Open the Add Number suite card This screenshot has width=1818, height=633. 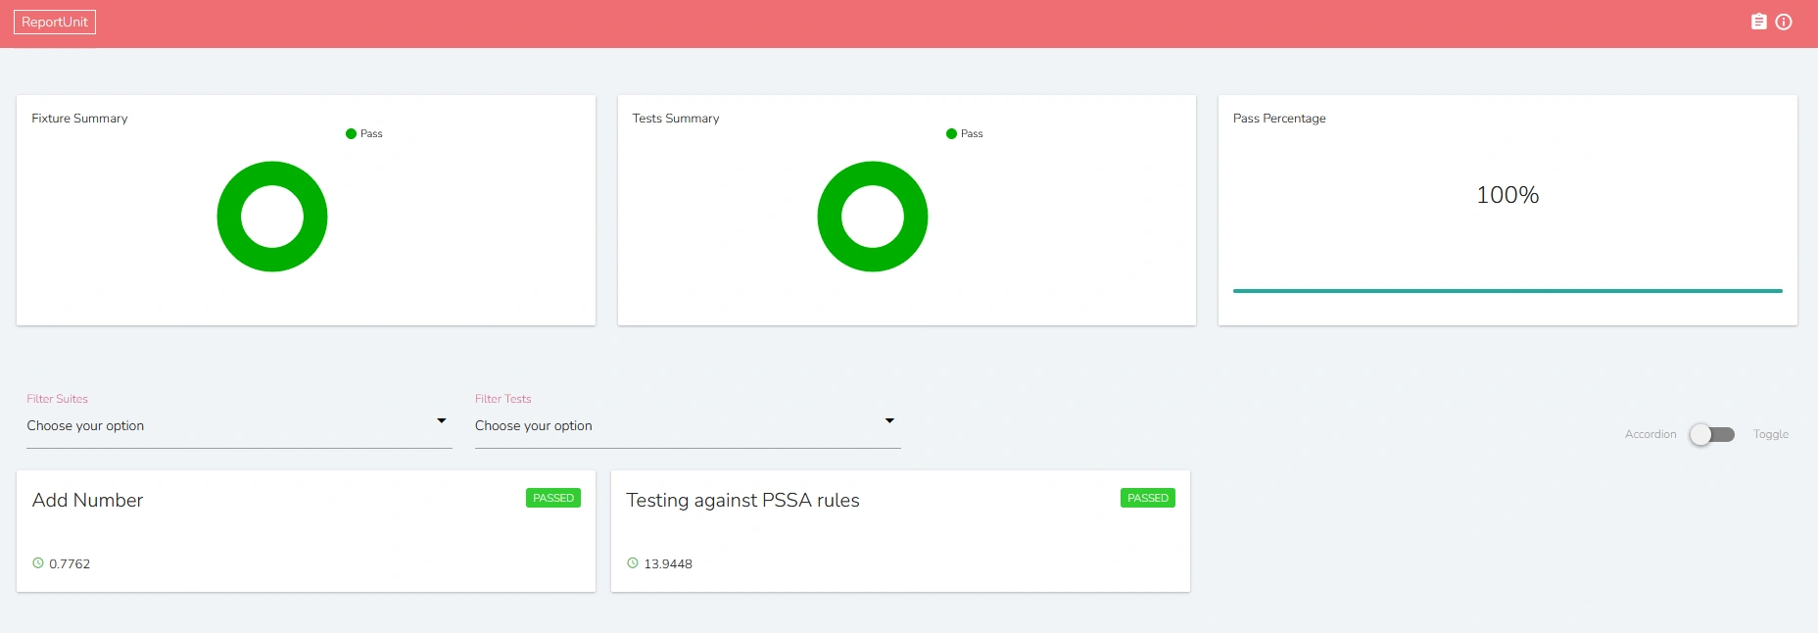306,531
